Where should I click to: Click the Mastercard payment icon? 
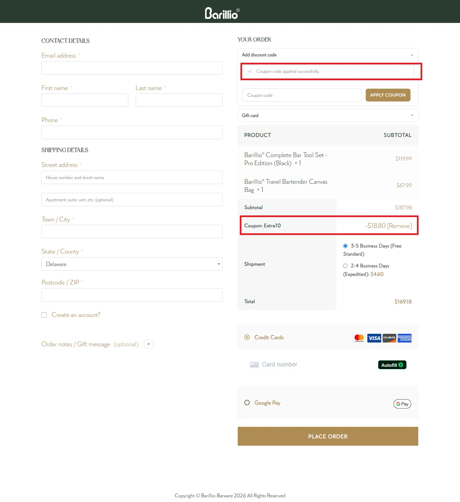pyautogui.click(x=359, y=338)
